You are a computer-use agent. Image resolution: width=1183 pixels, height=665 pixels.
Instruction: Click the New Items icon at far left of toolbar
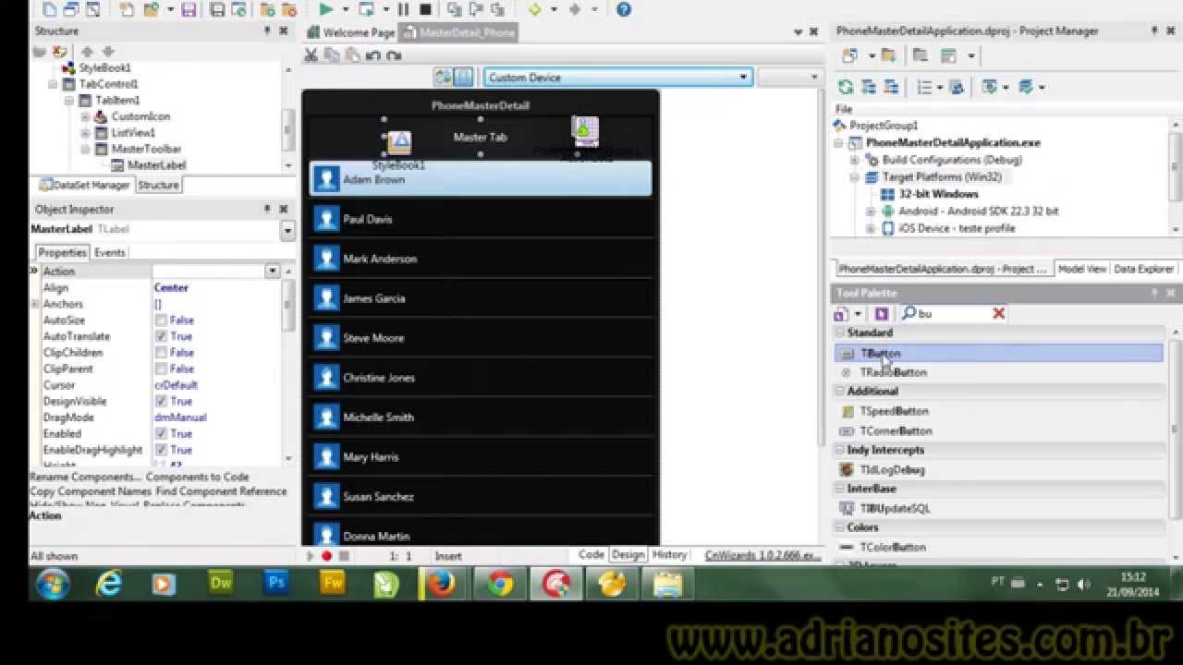pos(50,9)
